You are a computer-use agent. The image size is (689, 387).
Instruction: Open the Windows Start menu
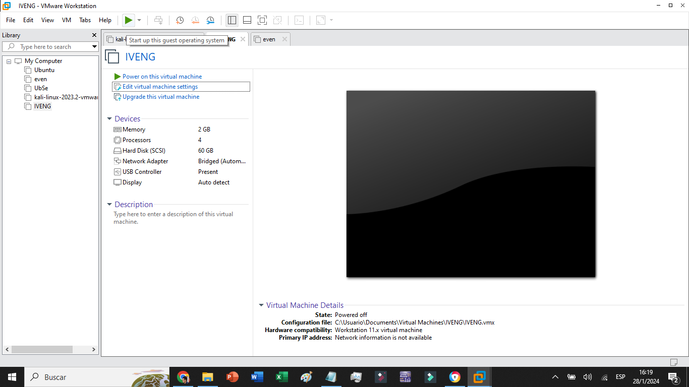12,377
